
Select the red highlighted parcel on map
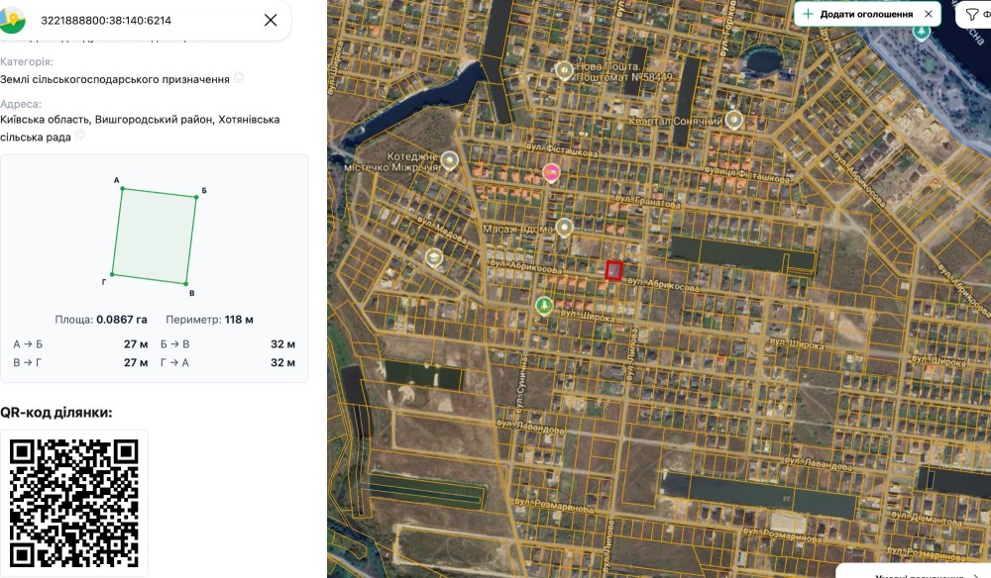click(x=613, y=270)
